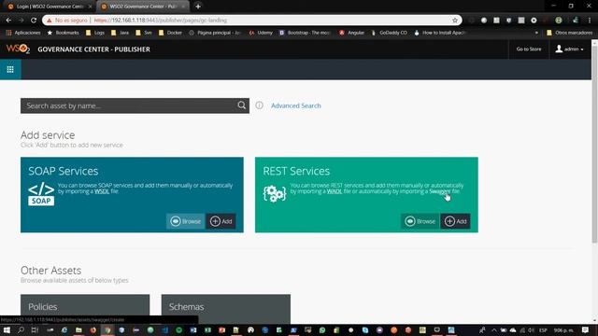The image size is (598, 336).
Task: Open the Logs bookmark folder
Action: tap(95, 33)
